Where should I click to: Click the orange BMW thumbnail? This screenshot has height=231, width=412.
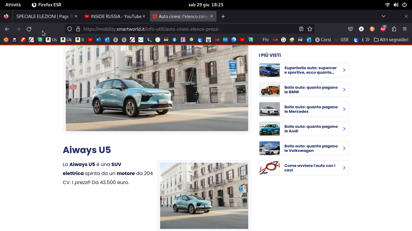tap(270, 90)
